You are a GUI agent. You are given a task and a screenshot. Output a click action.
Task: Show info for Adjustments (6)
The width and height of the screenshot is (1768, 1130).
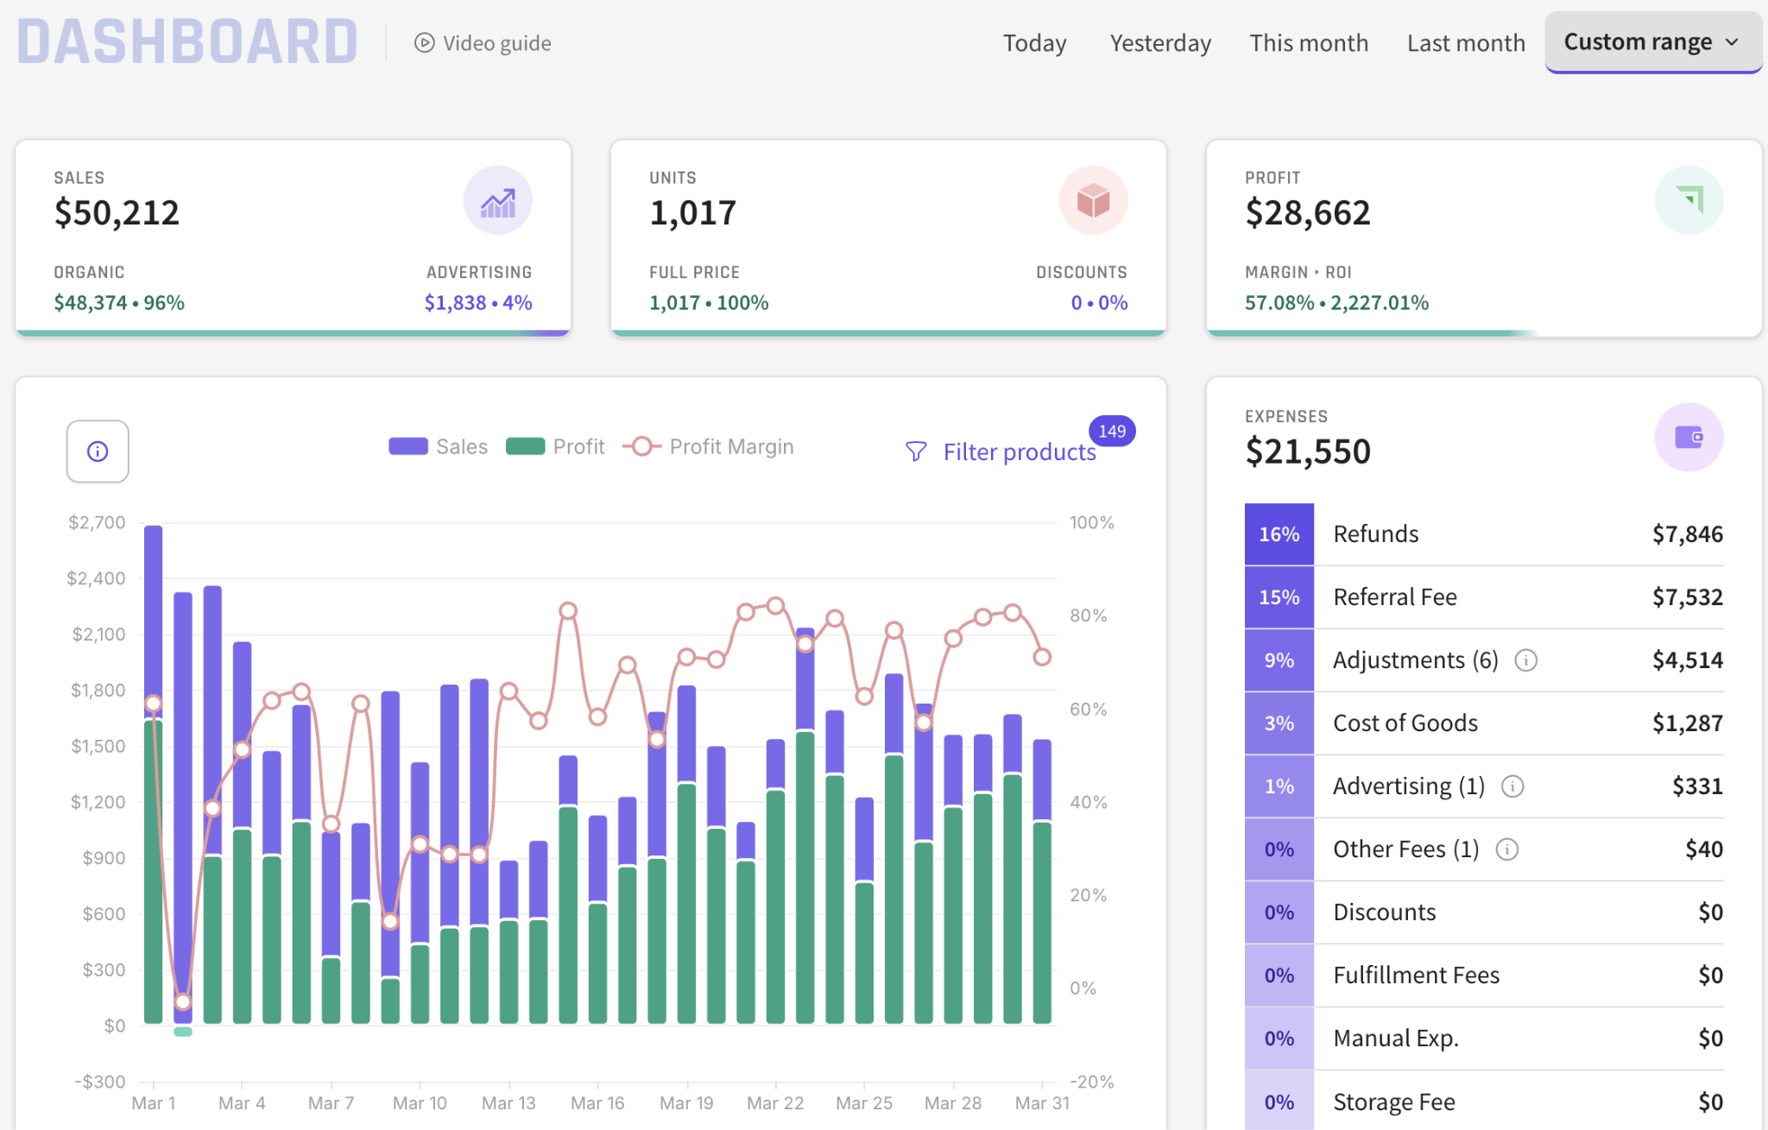point(1525,660)
